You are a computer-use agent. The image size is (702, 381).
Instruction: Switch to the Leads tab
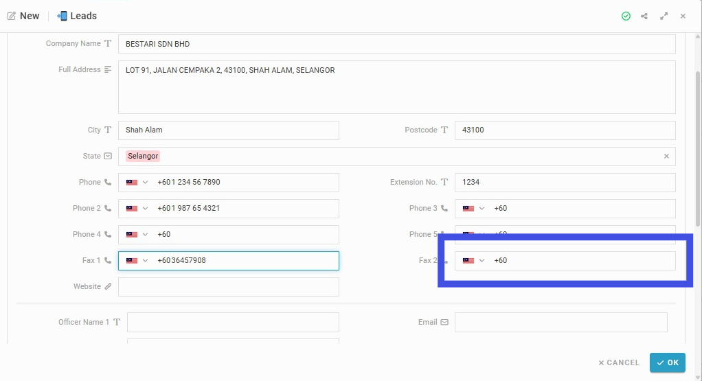click(76, 16)
